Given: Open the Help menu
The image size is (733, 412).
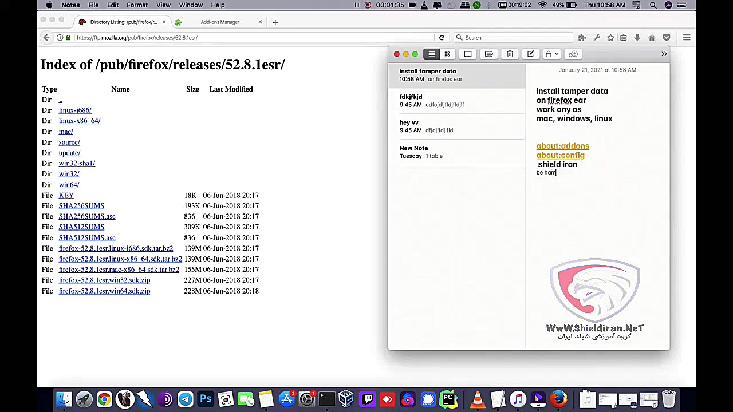Looking at the screenshot, I should click(218, 5).
